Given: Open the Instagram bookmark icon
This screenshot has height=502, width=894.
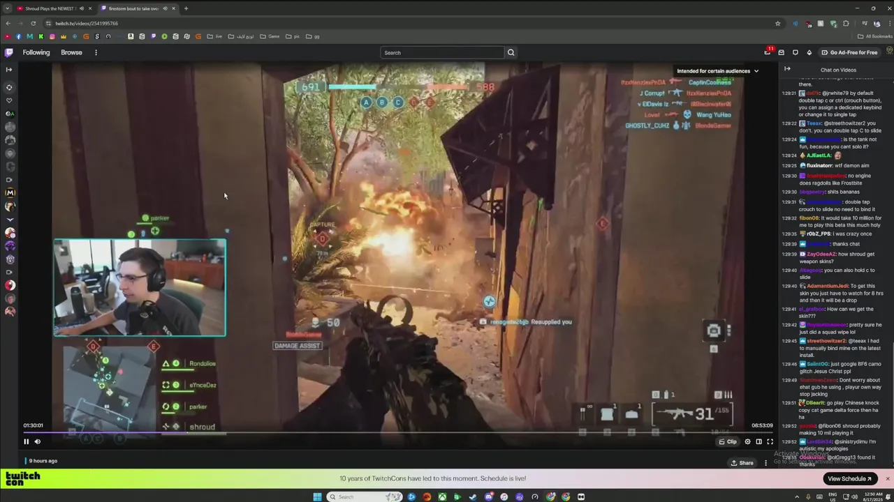Looking at the screenshot, I should [x=52, y=36].
